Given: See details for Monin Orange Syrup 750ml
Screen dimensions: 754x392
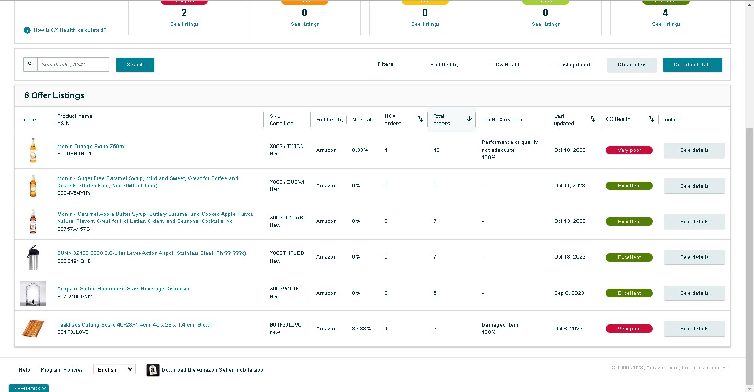Looking at the screenshot, I should point(694,150).
